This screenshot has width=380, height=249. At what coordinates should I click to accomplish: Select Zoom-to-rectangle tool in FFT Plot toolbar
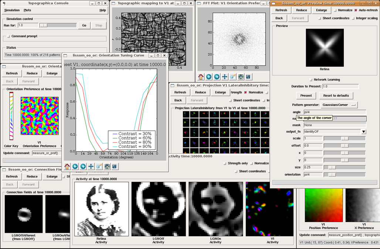click(x=233, y=77)
